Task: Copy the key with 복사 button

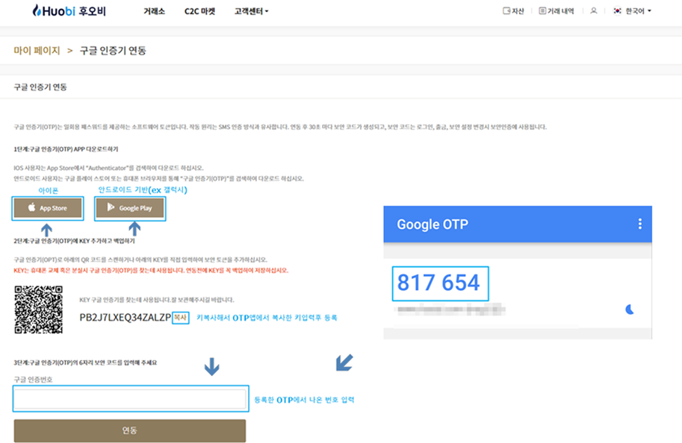Action: click(x=181, y=318)
